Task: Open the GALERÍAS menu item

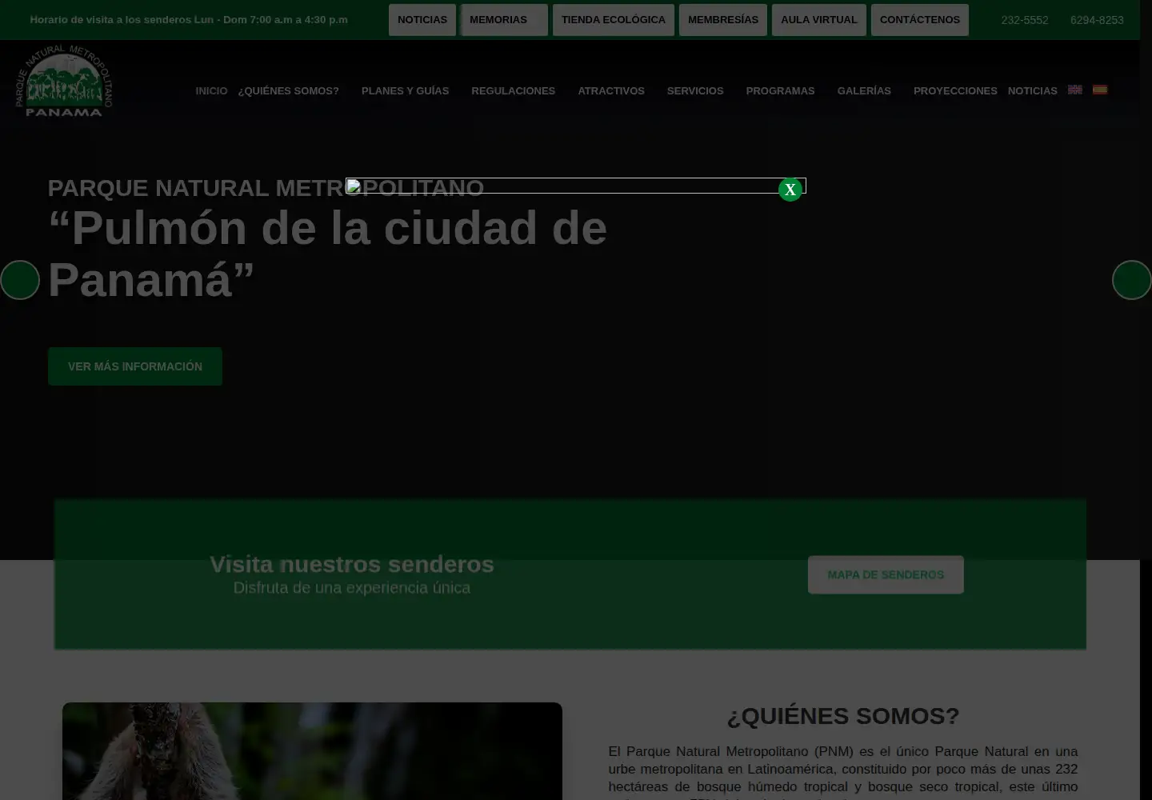Action: [x=864, y=91]
